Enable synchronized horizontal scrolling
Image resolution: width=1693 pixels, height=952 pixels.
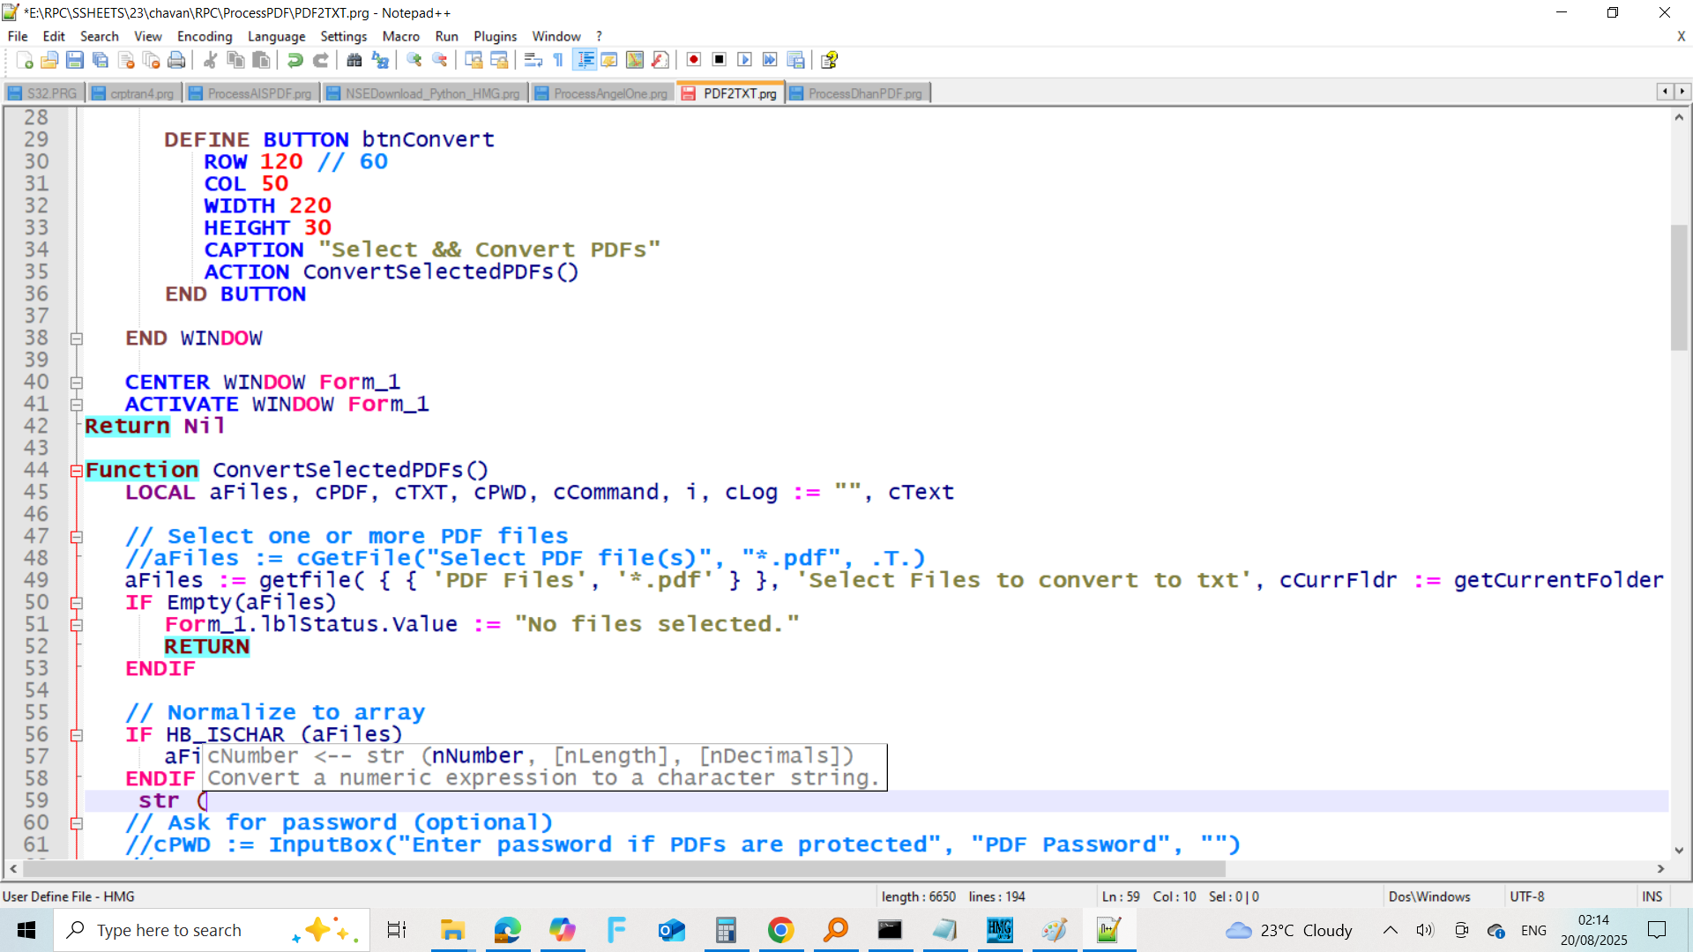coord(499,60)
